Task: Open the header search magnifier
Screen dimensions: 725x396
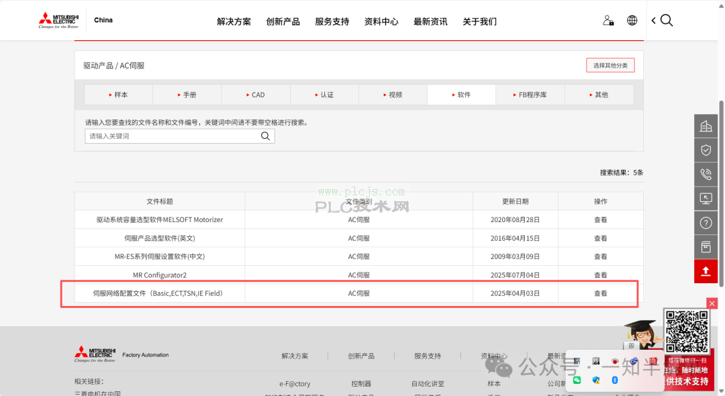Action: (667, 20)
